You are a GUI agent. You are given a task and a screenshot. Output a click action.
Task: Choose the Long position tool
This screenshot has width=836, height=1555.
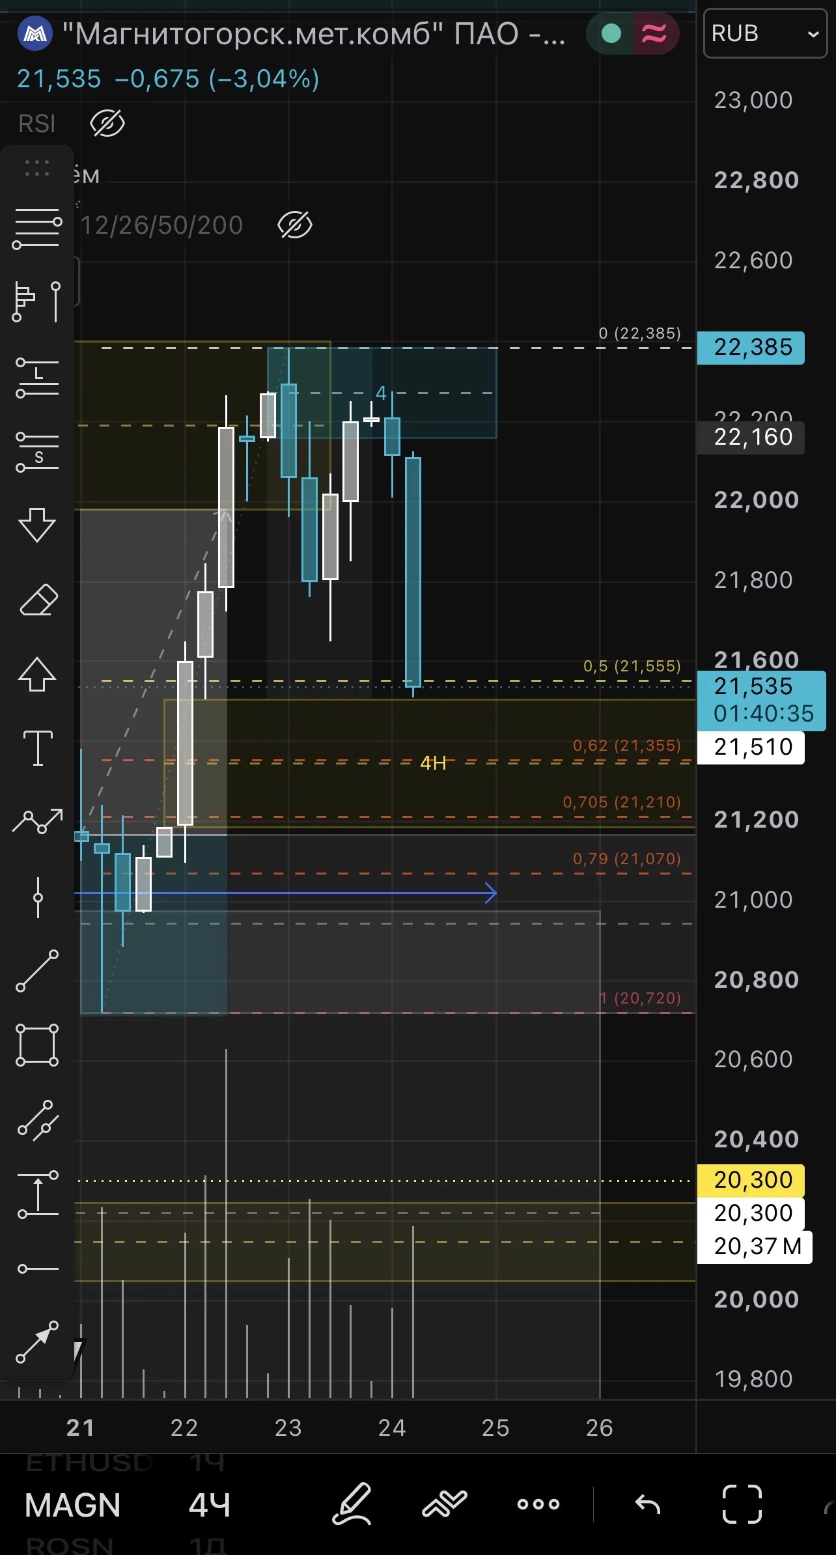pos(37,377)
